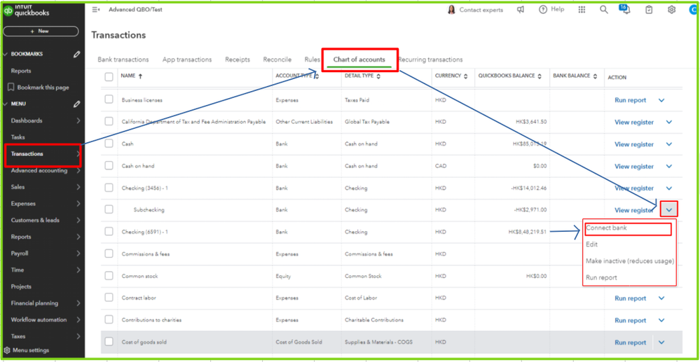Open action dropdown for California Department row

pos(668,123)
